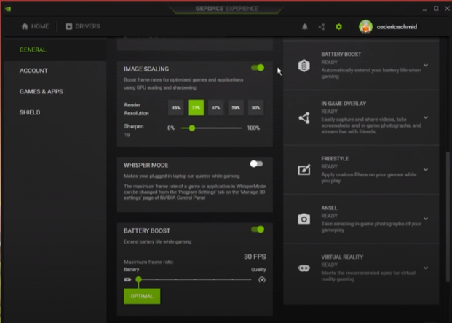Image resolution: width=452 pixels, height=323 pixels.
Task: Click the Sharpen slider handle
Action: 192,128
